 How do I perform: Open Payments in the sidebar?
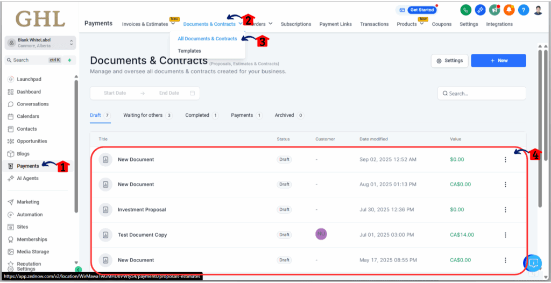click(28, 166)
